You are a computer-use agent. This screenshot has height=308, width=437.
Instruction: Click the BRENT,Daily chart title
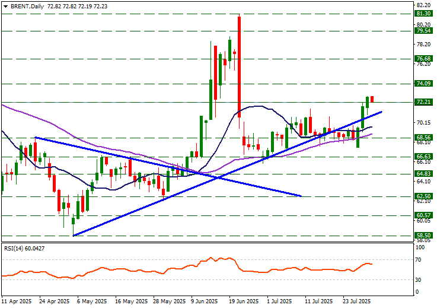27,7
